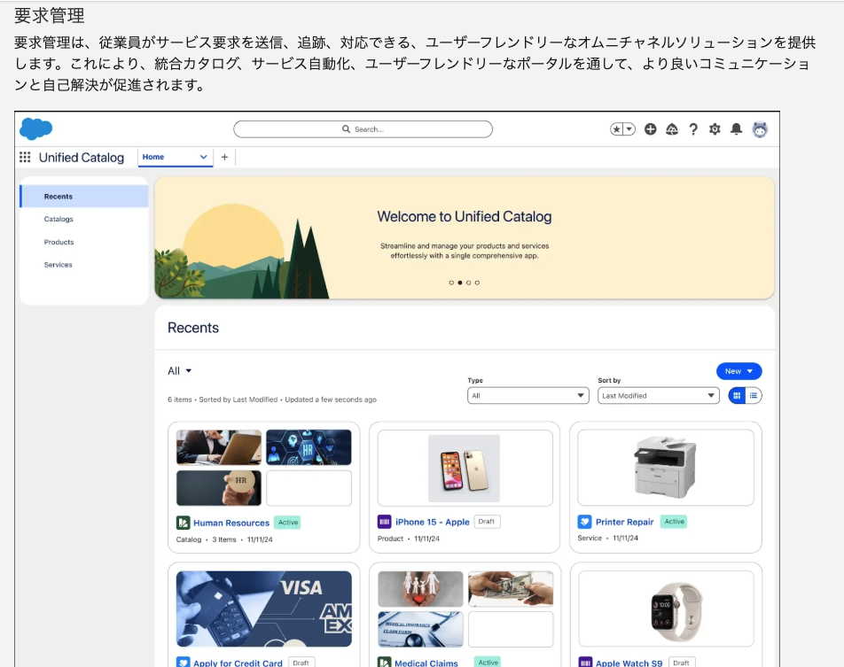Select third carousel dot on banner

[468, 283]
